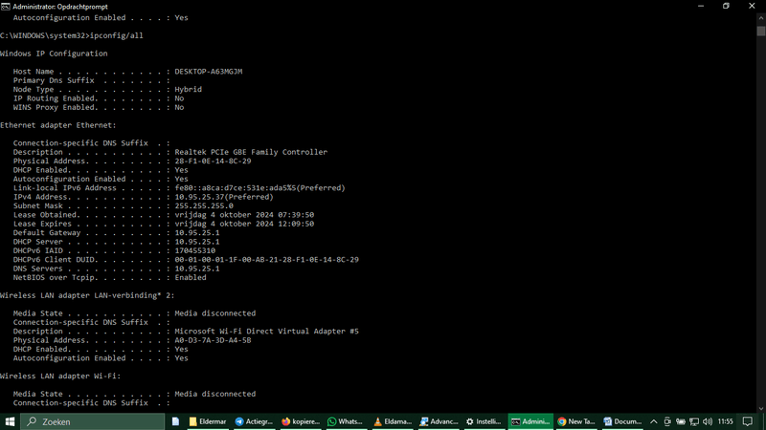
Task: Click the Lease Obtained date value
Action: point(244,214)
